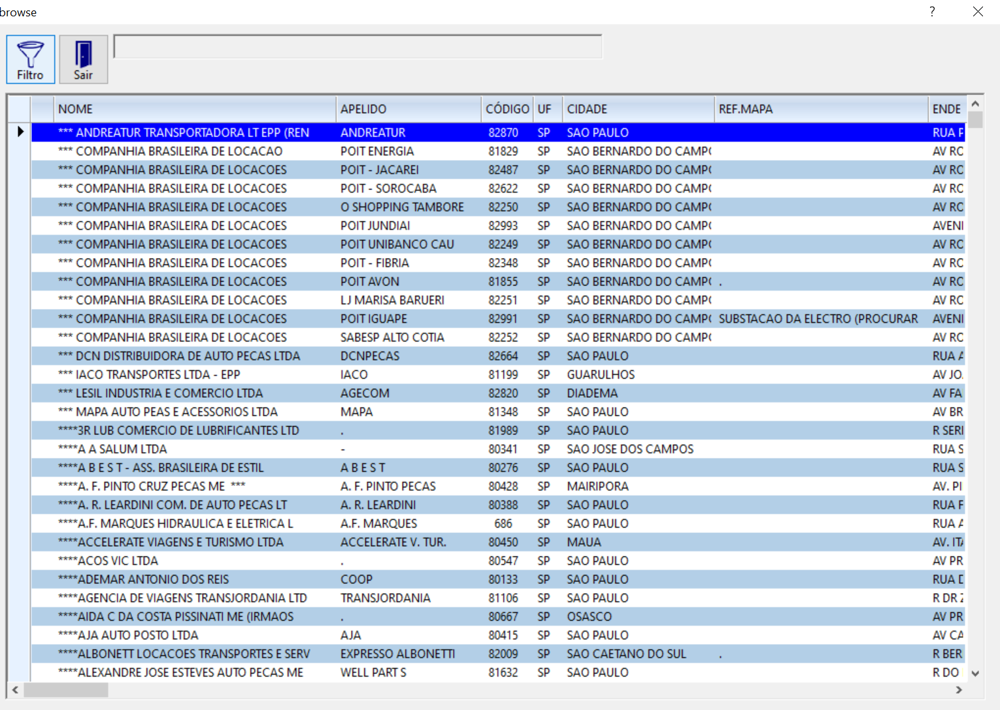Click the vertical scrollbar down arrow
The height and width of the screenshot is (710, 1000).
[x=975, y=673]
